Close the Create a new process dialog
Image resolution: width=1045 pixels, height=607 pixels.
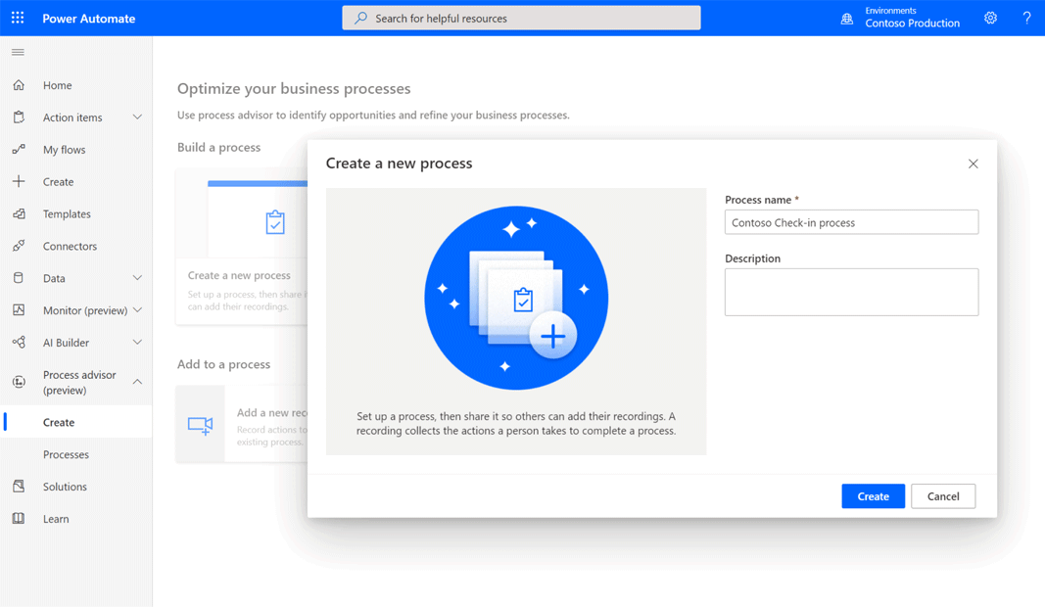click(974, 163)
